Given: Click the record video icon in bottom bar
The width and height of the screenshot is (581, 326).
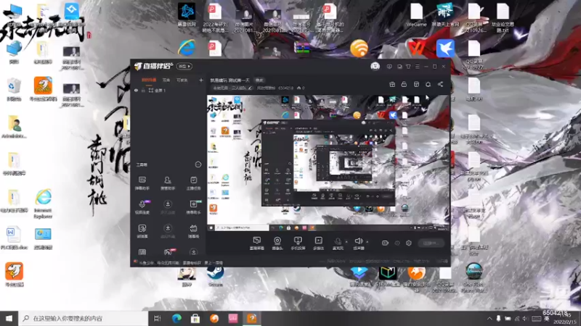Looking at the screenshot, I should [x=385, y=243].
